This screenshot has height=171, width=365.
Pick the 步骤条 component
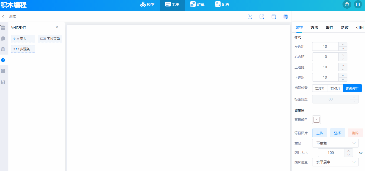pos(23,49)
